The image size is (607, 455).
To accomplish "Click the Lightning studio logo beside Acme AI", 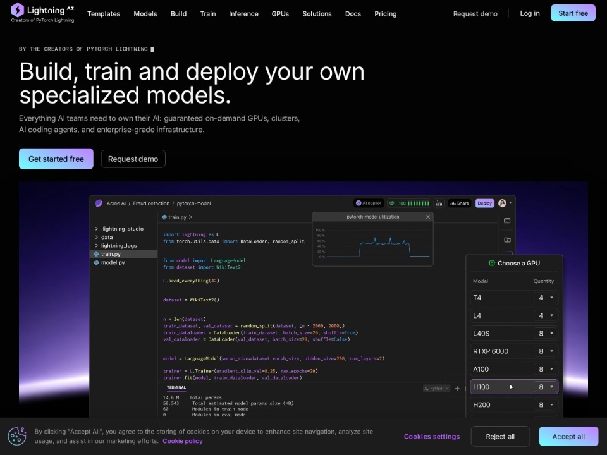I will coord(99,203).
